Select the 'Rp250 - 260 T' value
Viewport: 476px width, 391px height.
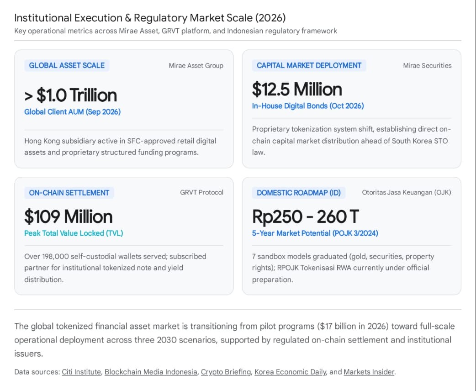pos(306,217)
